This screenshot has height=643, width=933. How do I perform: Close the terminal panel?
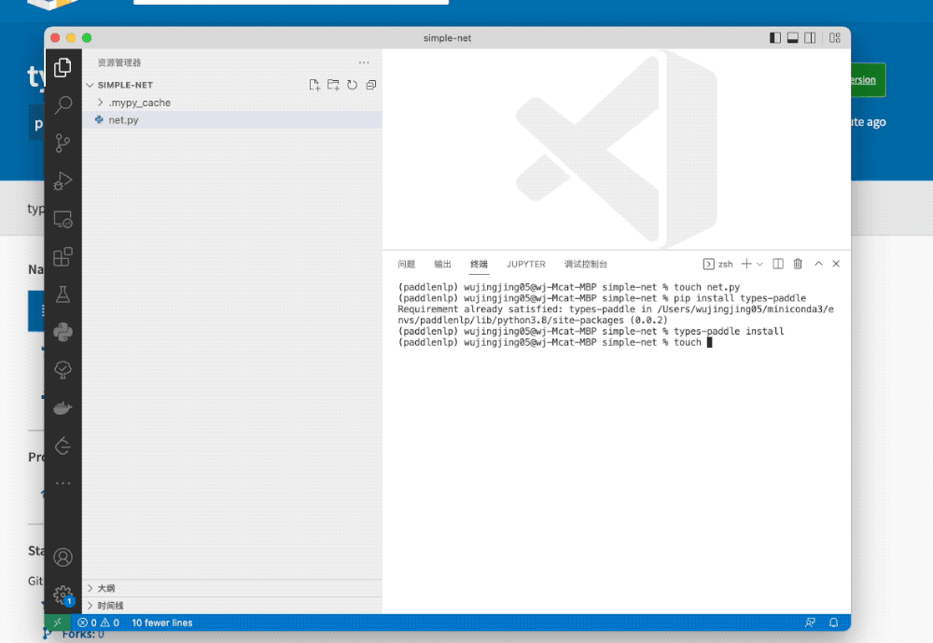(836, 264)
